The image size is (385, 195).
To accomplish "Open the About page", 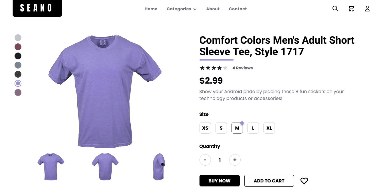I will 213,9.
